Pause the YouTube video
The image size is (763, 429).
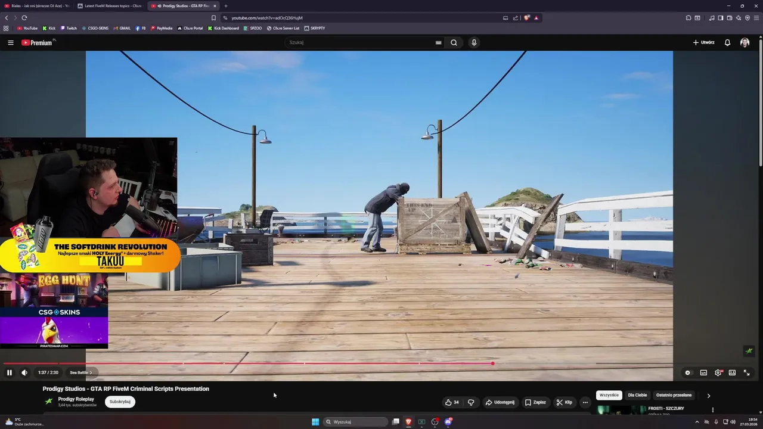[x=10, y=372]
